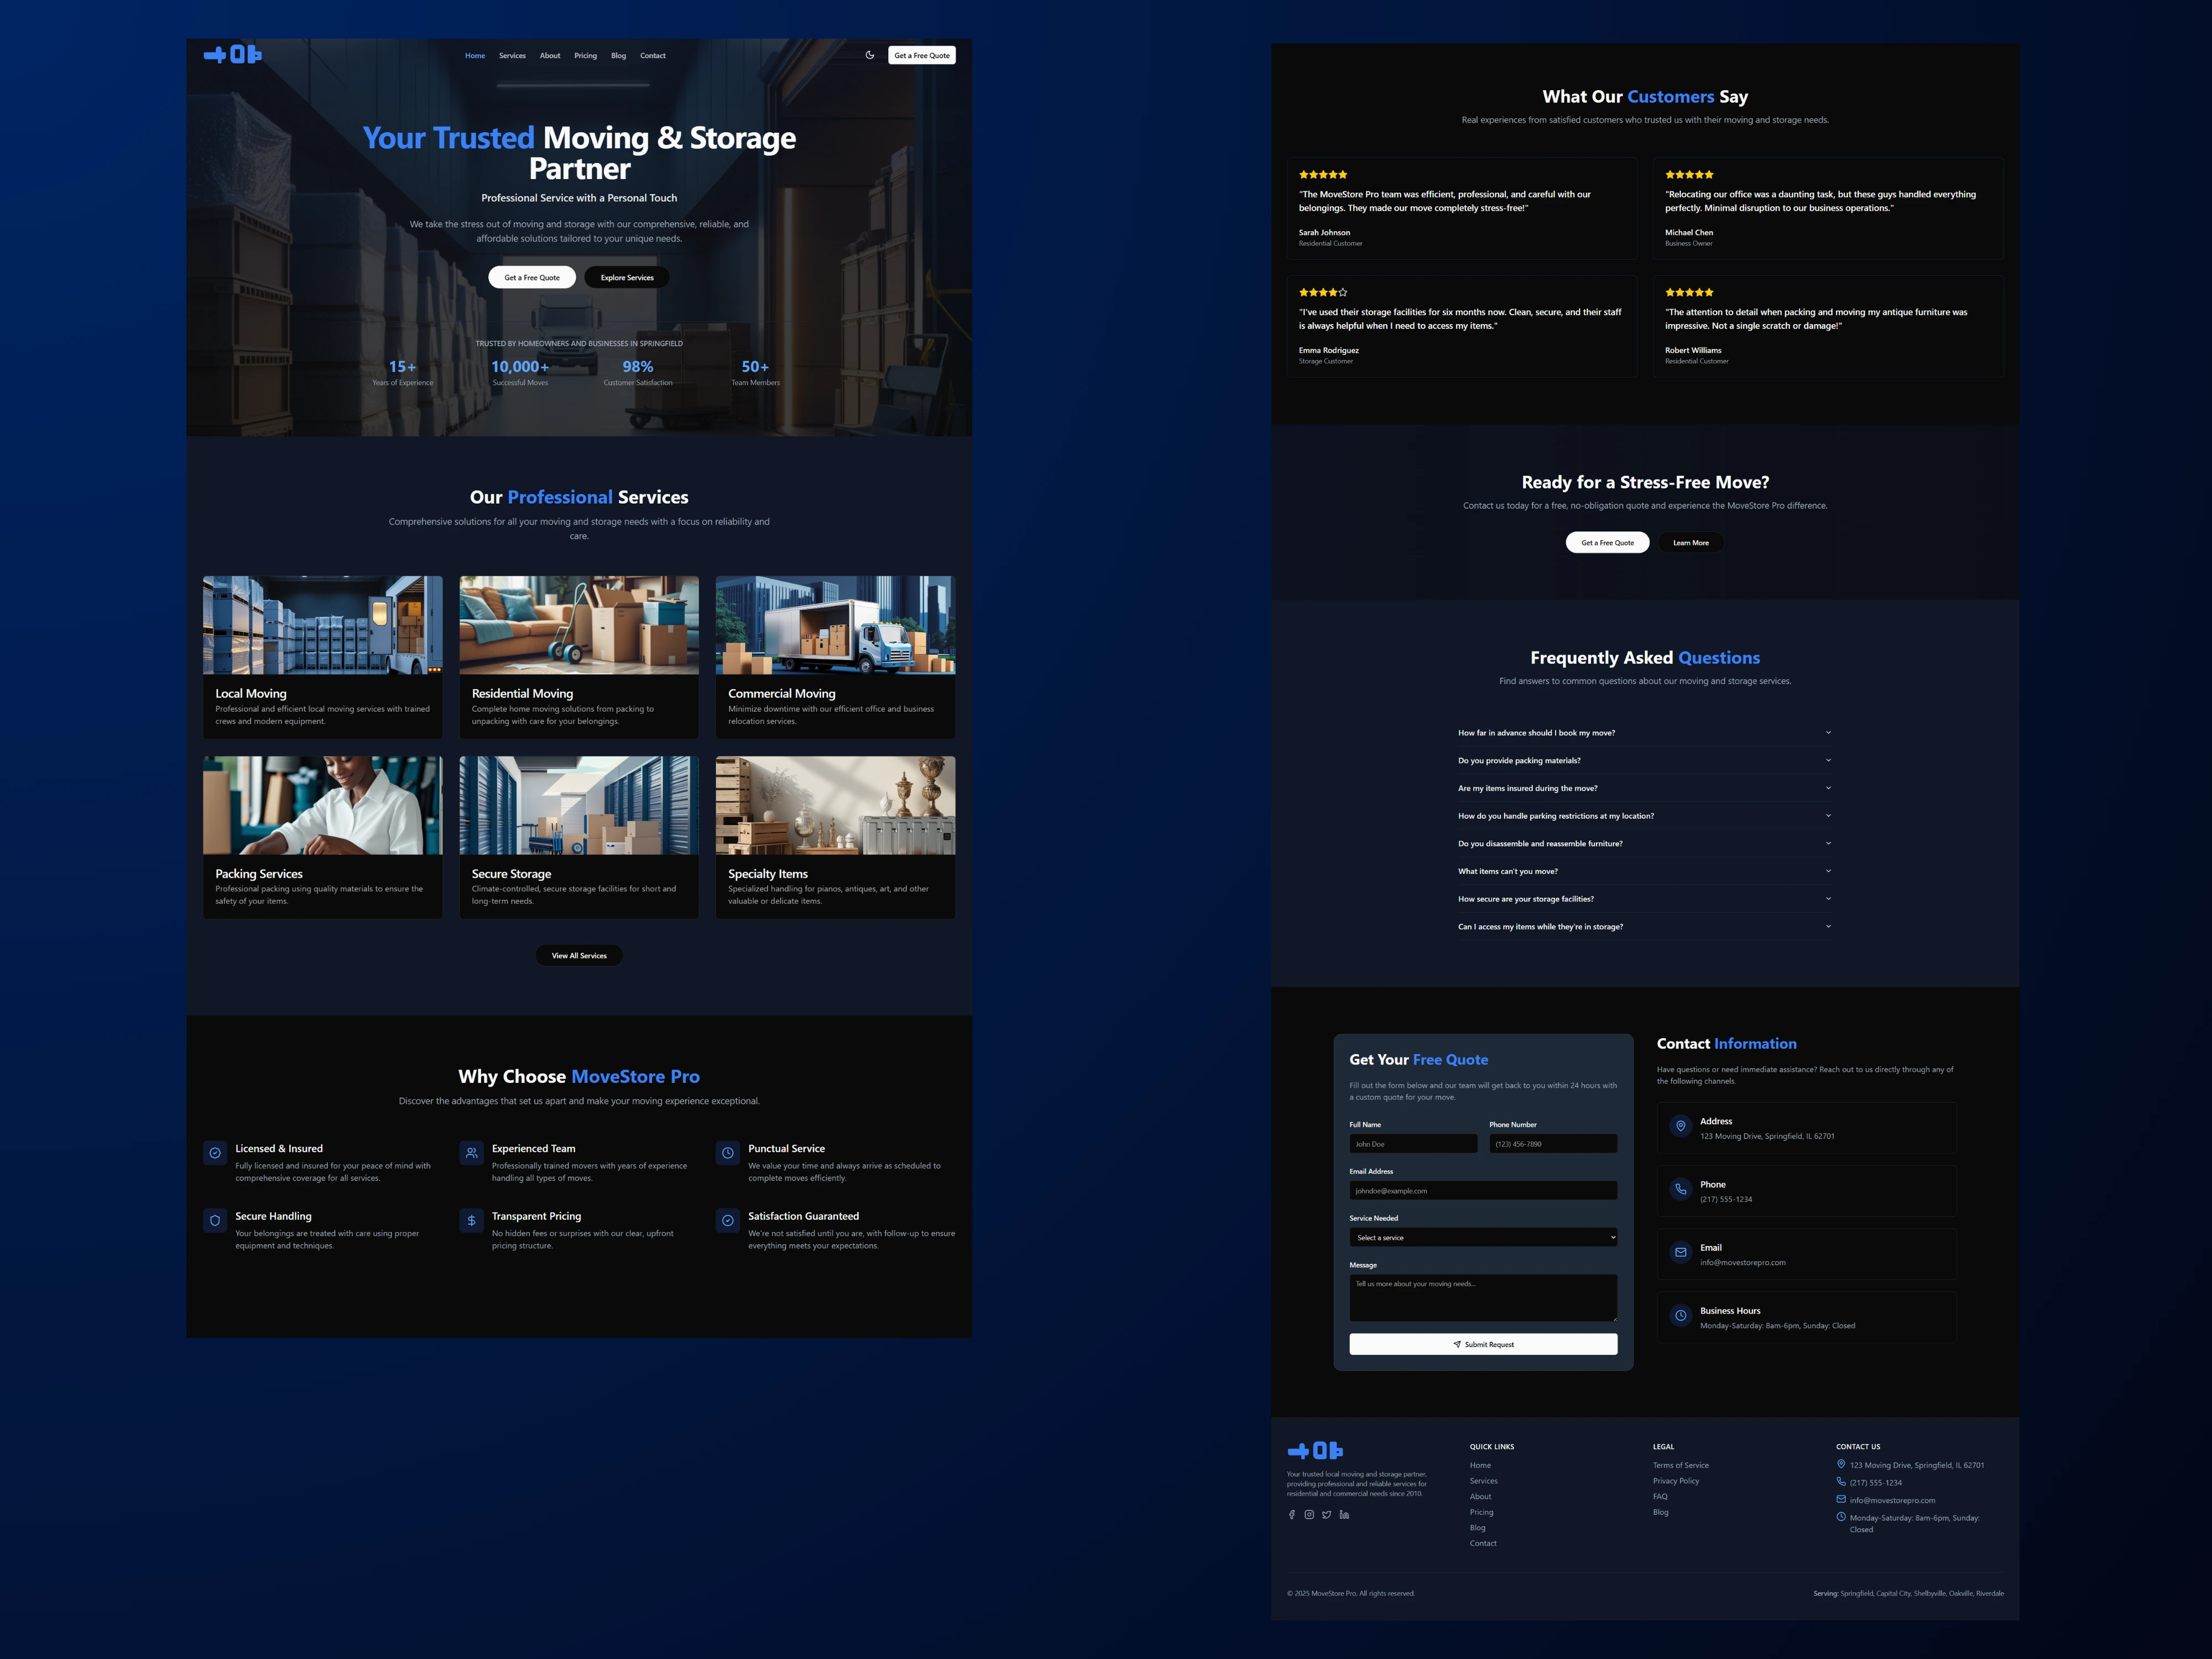Click Sarah Johnson's five-star rating

1323,175
